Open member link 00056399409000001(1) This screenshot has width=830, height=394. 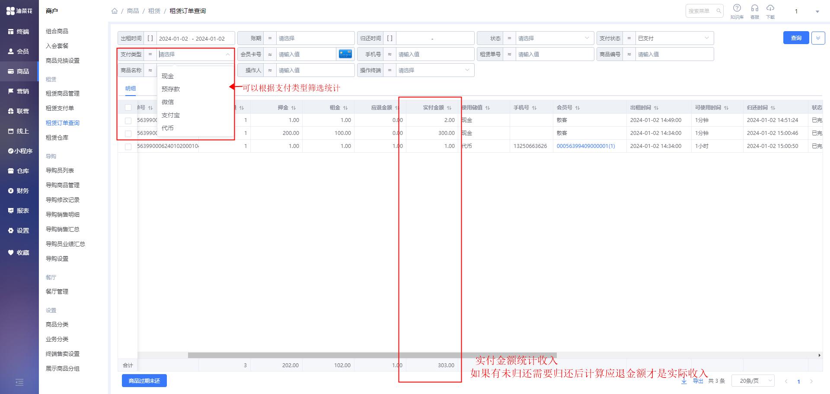pos(585,146)
